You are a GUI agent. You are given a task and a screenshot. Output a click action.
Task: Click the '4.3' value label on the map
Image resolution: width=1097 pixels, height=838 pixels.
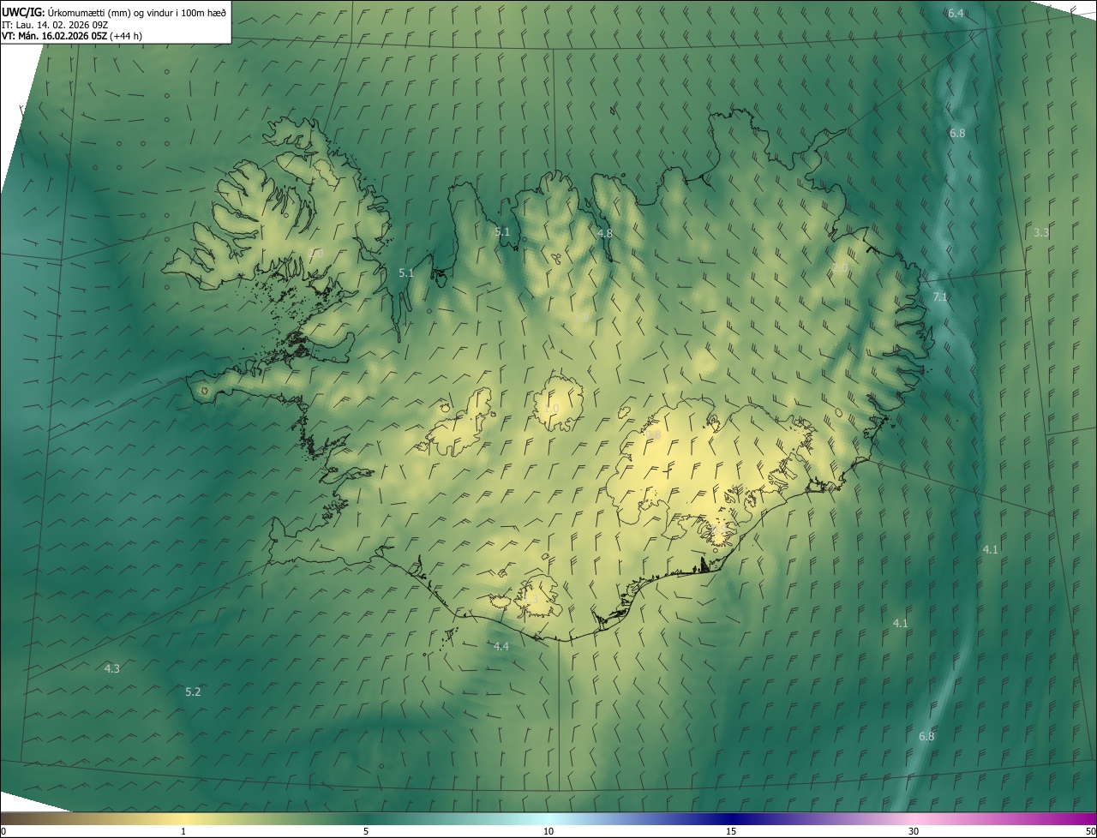click(x=112, y=668)
